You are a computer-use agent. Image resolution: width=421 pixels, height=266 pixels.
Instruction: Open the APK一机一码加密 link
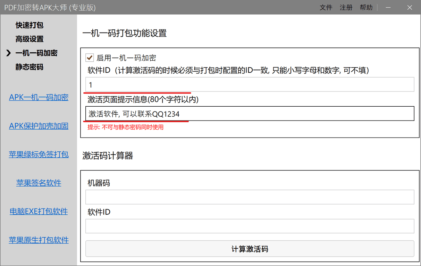[x=39, y=97]
